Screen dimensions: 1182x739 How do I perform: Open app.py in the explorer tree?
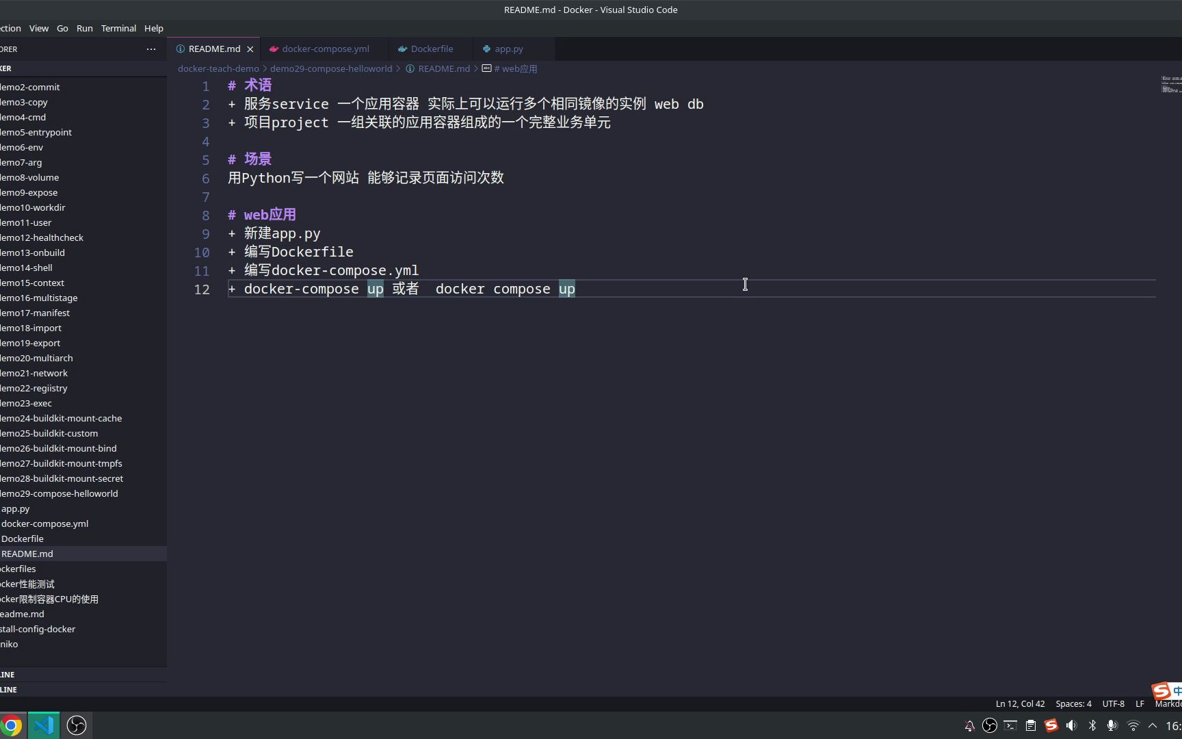tap(83, 508)
